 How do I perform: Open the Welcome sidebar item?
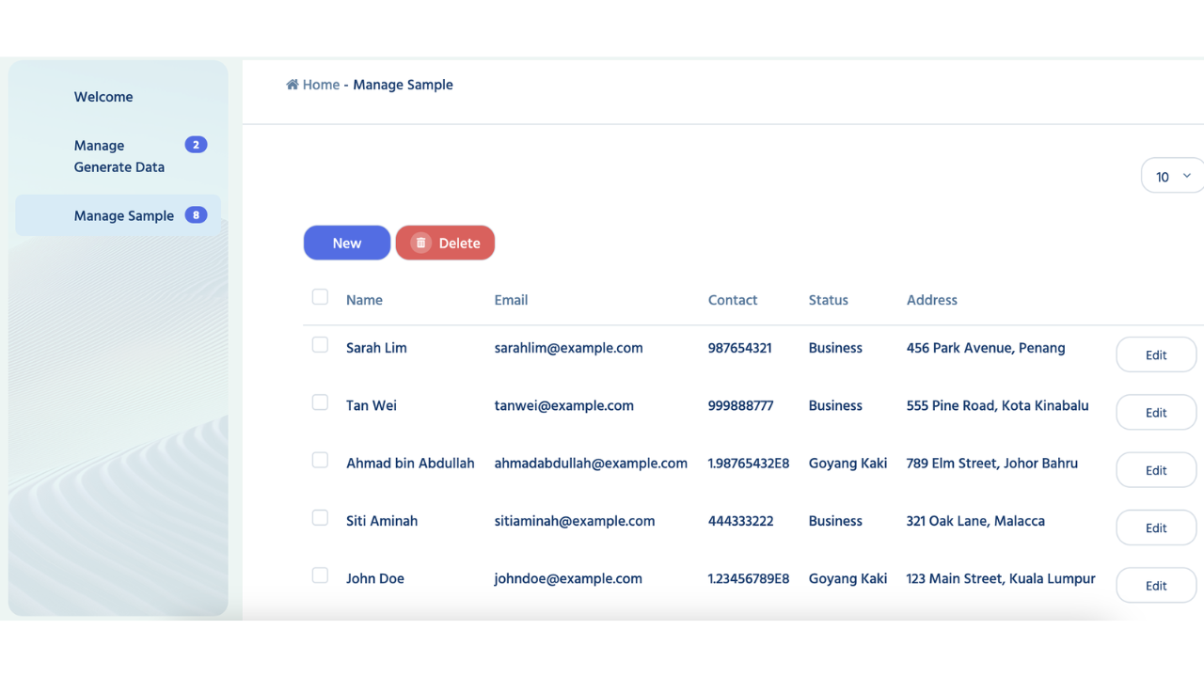pos(103,97)
